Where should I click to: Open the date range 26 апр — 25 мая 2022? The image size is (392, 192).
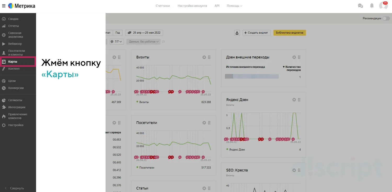(x=144, y=33)
